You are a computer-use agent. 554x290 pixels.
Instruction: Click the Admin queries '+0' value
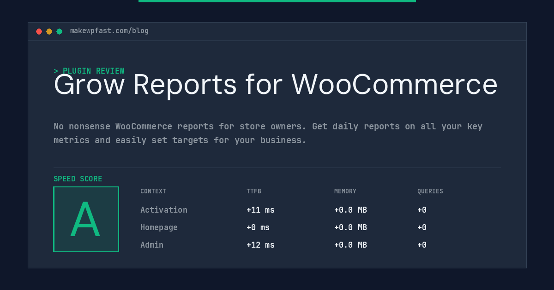422,245
